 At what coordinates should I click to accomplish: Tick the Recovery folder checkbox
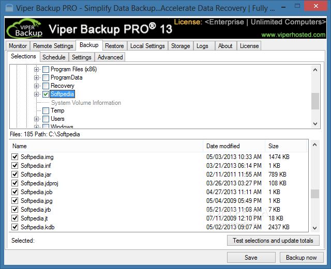(x=46, y=86)
